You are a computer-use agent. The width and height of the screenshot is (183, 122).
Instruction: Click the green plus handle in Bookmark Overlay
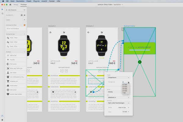point(140,62)
